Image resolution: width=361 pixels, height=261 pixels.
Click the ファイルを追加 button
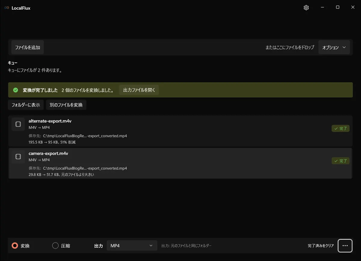click(28, 47)
